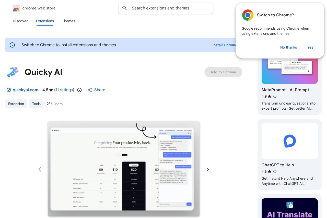Click info icon beside ChatGPT to Help rating
Screen dimensions: 327x218
[275, 171]
